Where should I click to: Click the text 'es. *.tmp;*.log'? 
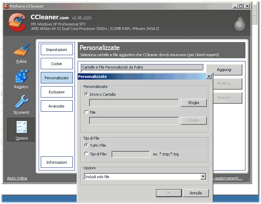point(166,154)
